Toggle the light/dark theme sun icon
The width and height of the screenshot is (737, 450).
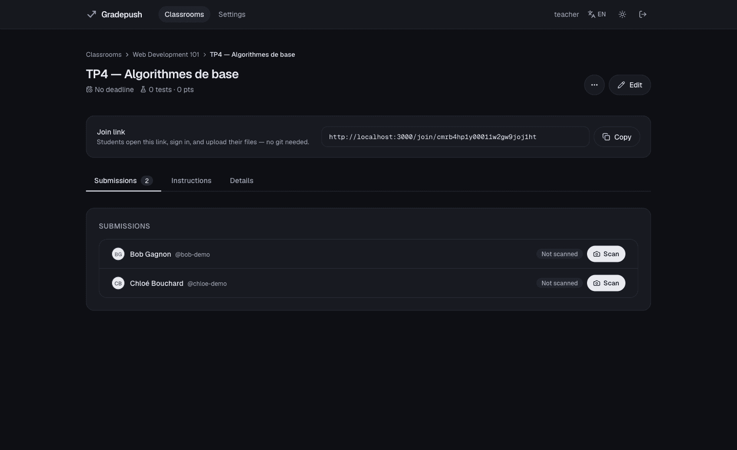tap(622, 14)
